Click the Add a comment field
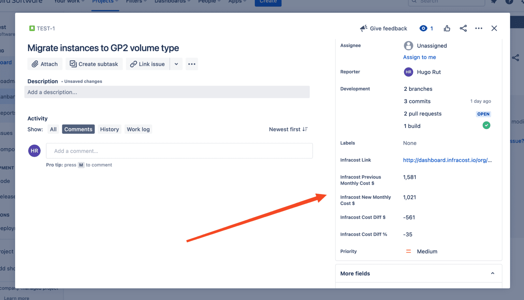The image size is (524, 300). click(180, 151)
